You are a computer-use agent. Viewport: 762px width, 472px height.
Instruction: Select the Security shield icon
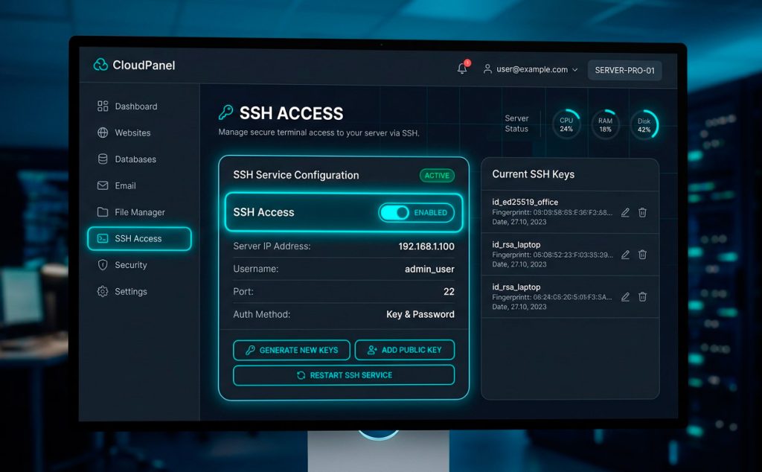[102, 265]
